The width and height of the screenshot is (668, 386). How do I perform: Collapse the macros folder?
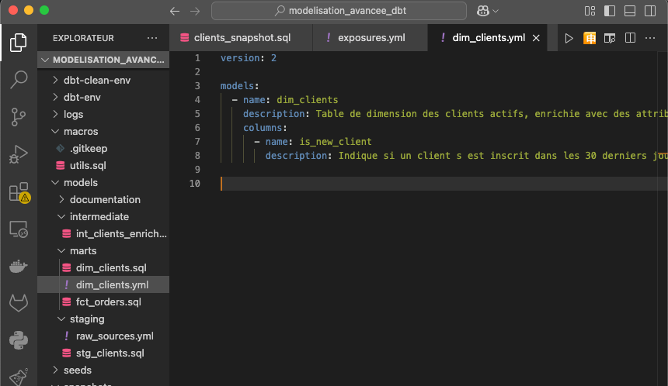point(103,131)
